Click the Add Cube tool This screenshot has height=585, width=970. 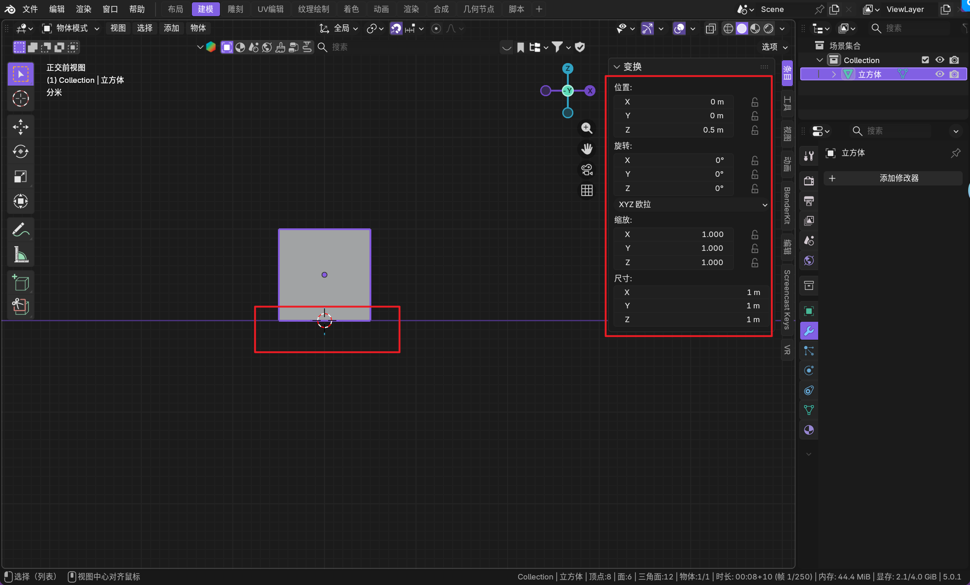point(21,282)
